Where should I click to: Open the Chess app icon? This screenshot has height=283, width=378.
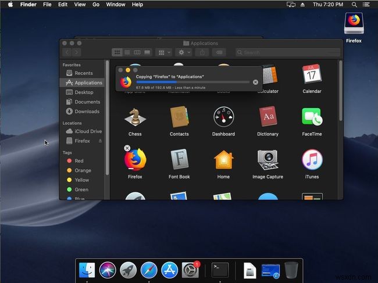(135, 117)
